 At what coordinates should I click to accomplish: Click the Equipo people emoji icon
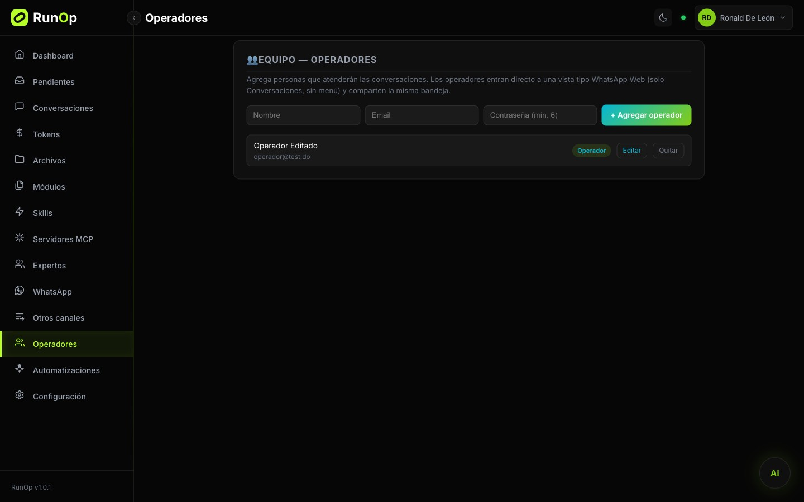click(252, 60)
